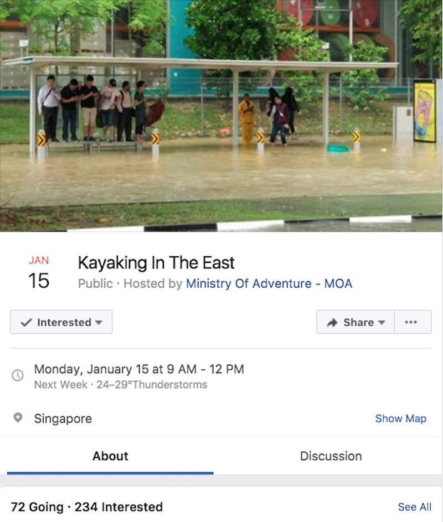The image size is (443, 522).
Task: Click the checkmark icon on Interested button
Action: coord(26,322)
